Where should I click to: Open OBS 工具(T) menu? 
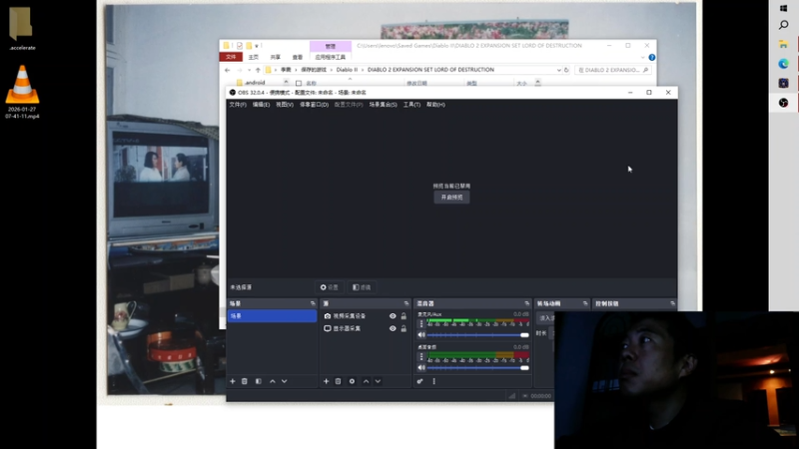[411, 105]
